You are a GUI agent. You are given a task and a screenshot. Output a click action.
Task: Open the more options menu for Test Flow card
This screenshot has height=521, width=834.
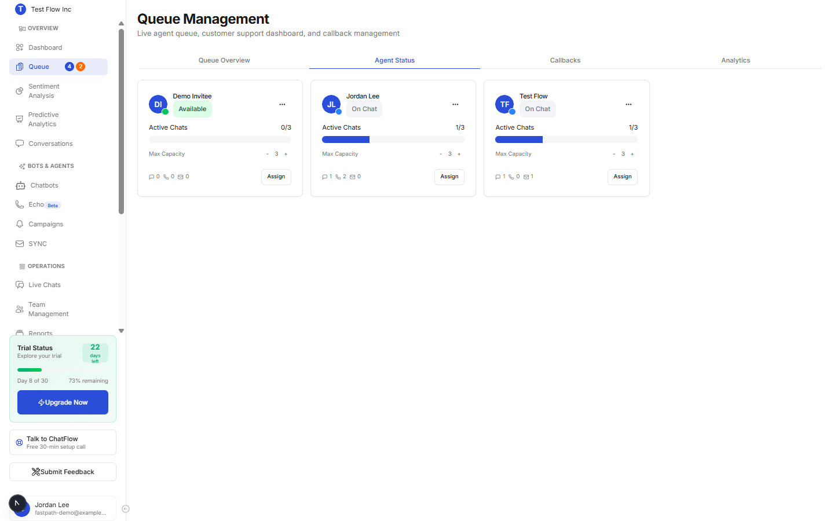pyautogui.click(x=628, y=104)
